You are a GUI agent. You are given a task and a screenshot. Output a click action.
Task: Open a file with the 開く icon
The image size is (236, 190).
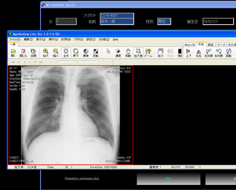coord(13,53)
